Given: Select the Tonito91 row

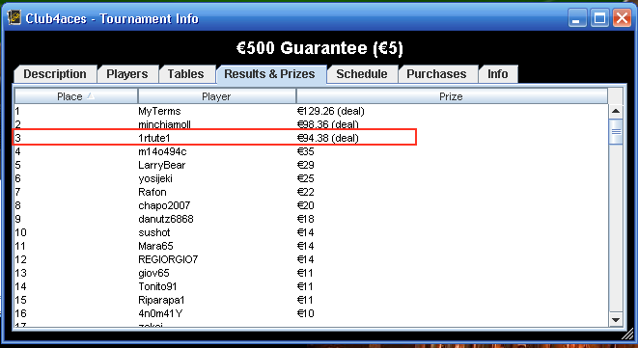Looking at the screenshot, I should 311,286.
